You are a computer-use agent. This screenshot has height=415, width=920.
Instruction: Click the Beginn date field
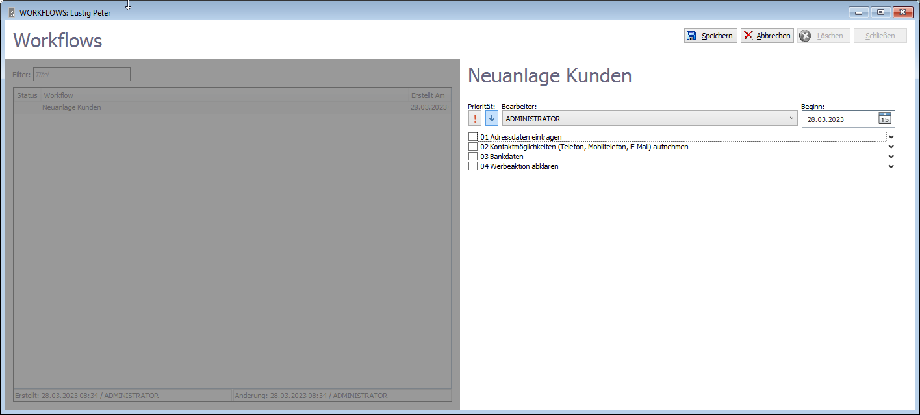point(838,119)
